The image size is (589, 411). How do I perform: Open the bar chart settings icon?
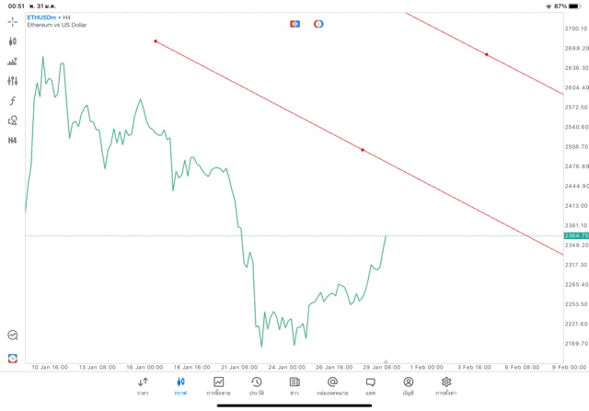12,62
